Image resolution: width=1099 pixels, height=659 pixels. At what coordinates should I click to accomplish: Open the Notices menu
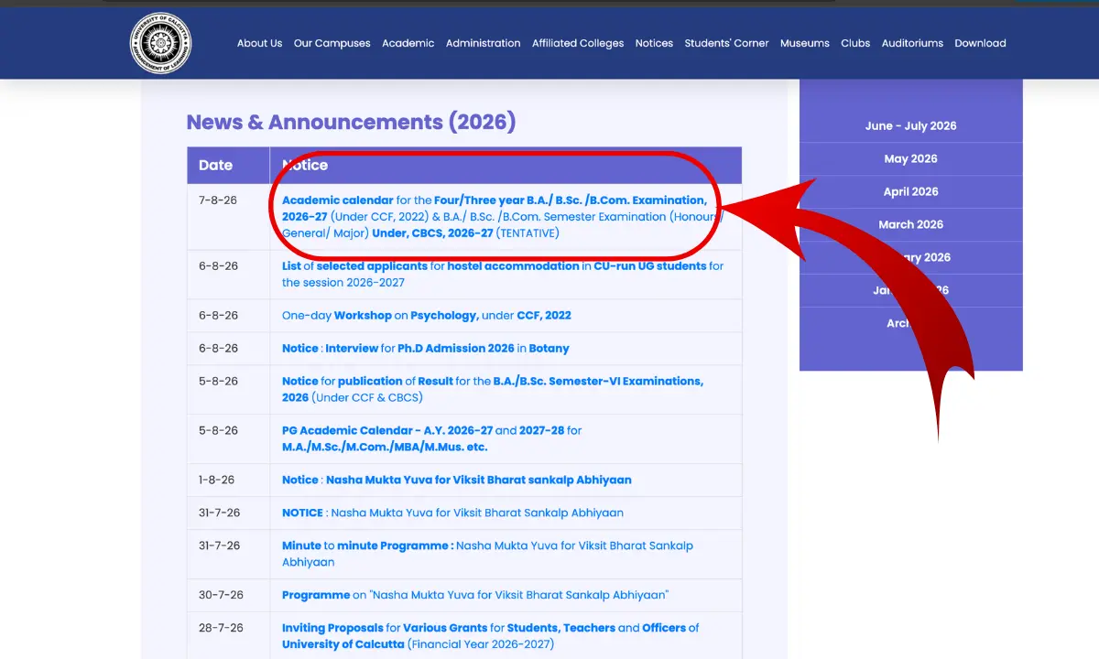coord(654,43)
